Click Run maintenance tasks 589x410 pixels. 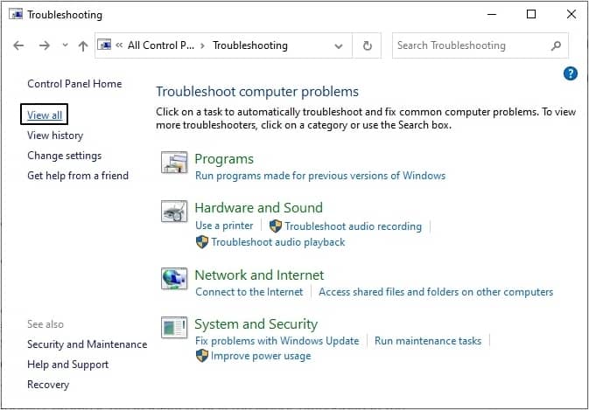point(428,341)
